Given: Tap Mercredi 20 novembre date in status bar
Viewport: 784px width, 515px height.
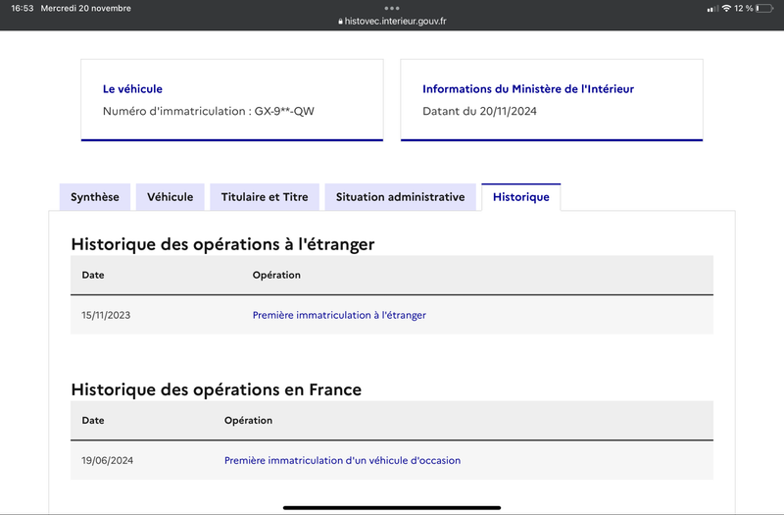Looking at the screenshot, I should point(85,8).
